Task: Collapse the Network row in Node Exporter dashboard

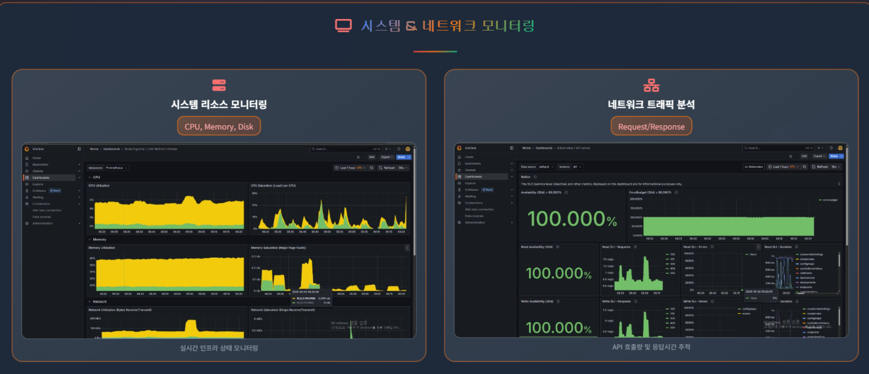Action: [98, 302]
